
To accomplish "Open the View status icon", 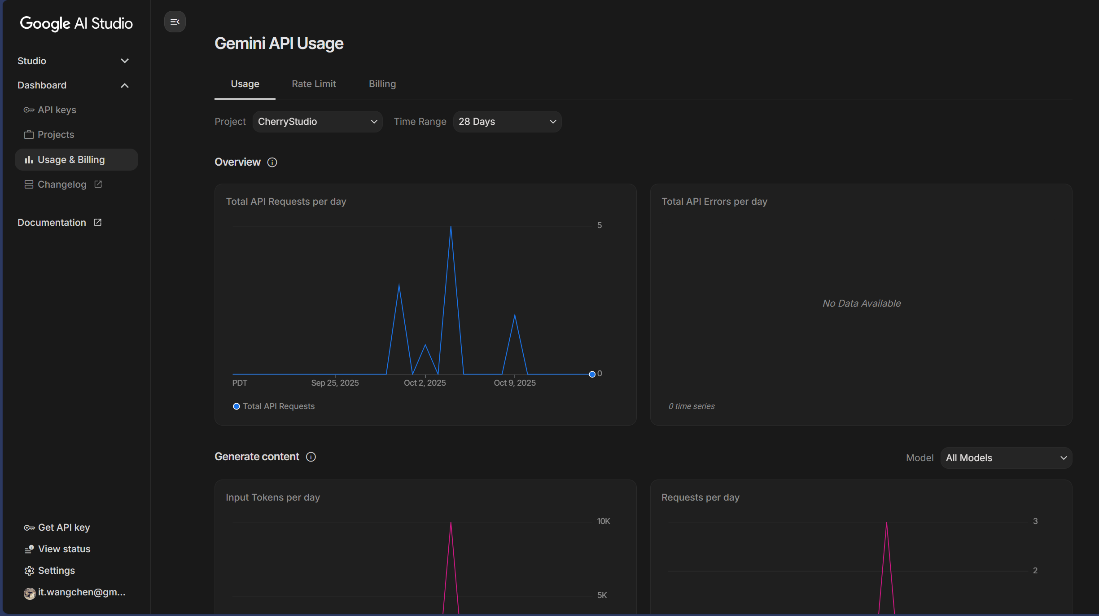I will (x=29, y=549).
